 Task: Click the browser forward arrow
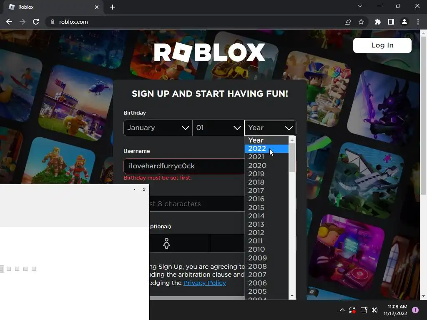pyautogui.click(x=23, y=22)
